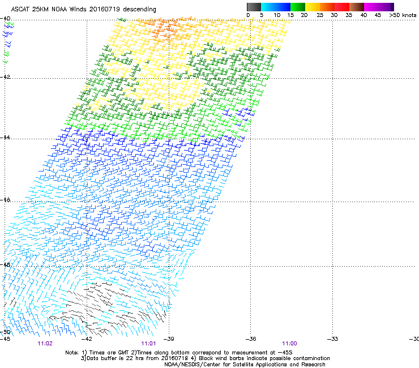Click the purple '11:02' time label
This screenshot has height=368, width=419.
pyautogui.click(x=45, y=344)
